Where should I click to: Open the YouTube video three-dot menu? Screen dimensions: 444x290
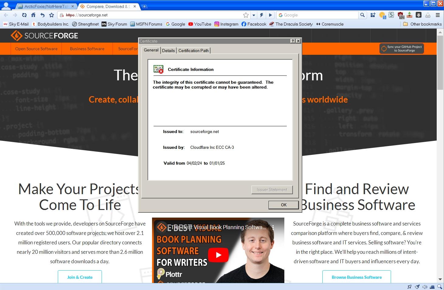coord(273,227)
